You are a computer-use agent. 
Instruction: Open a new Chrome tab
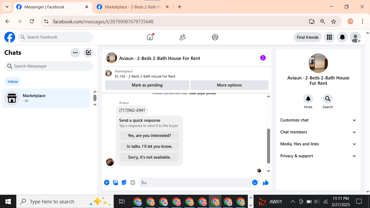coord(180,7)
